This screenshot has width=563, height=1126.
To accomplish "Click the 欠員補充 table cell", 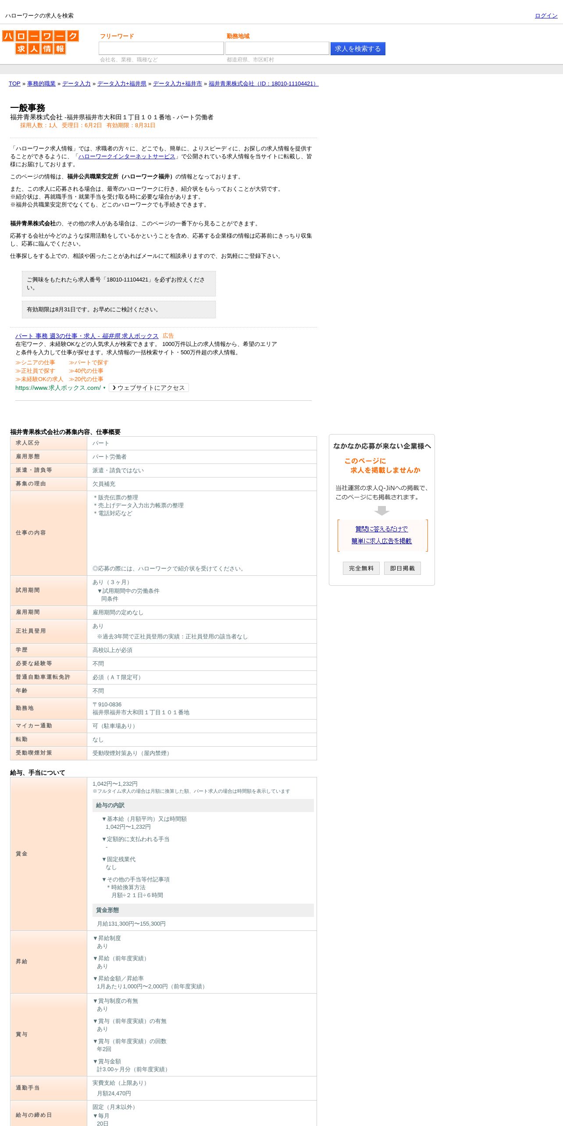I will click(x=202, y=484).
